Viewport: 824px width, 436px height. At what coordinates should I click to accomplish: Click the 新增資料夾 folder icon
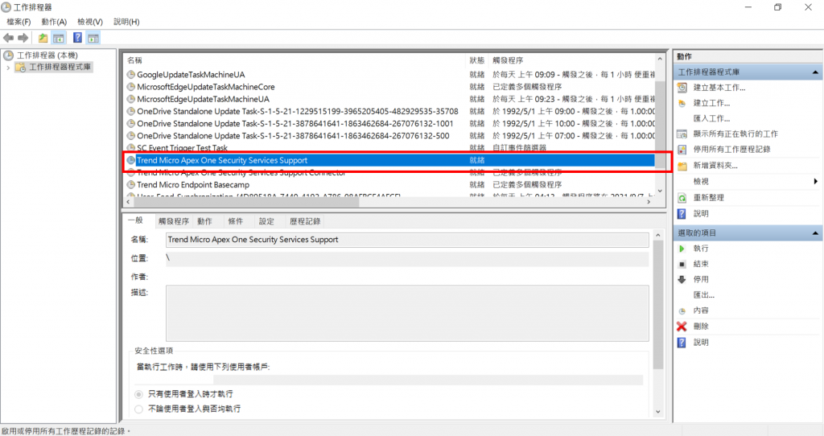[682, 166]
